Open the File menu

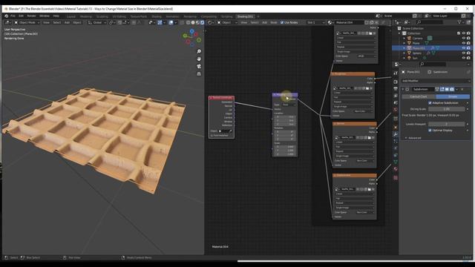tap(13, 16)
